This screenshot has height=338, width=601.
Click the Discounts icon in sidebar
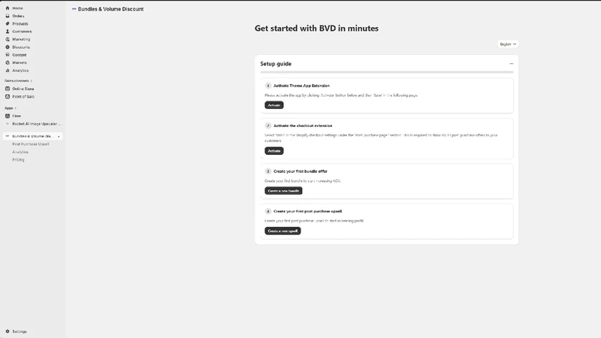8,47
